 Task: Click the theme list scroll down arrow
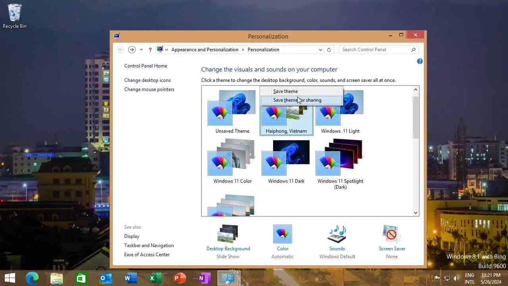tap(416, 213)
